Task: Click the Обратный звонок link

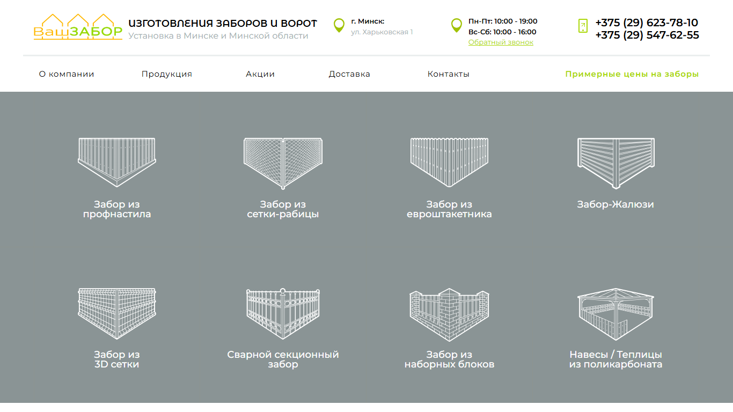Action: click(501, 42)
